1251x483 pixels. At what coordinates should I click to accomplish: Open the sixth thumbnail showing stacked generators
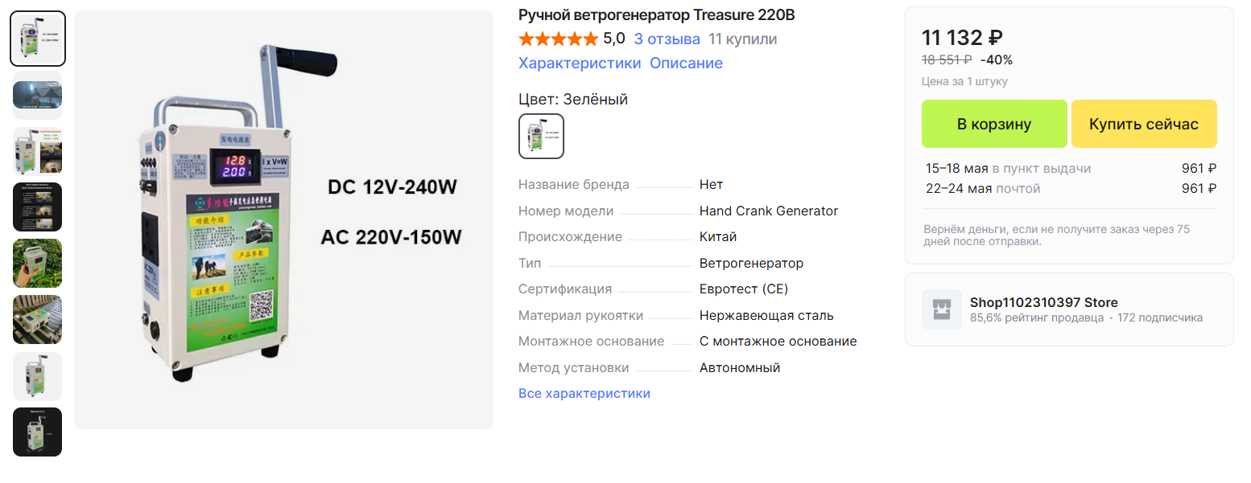coord(38,320)
